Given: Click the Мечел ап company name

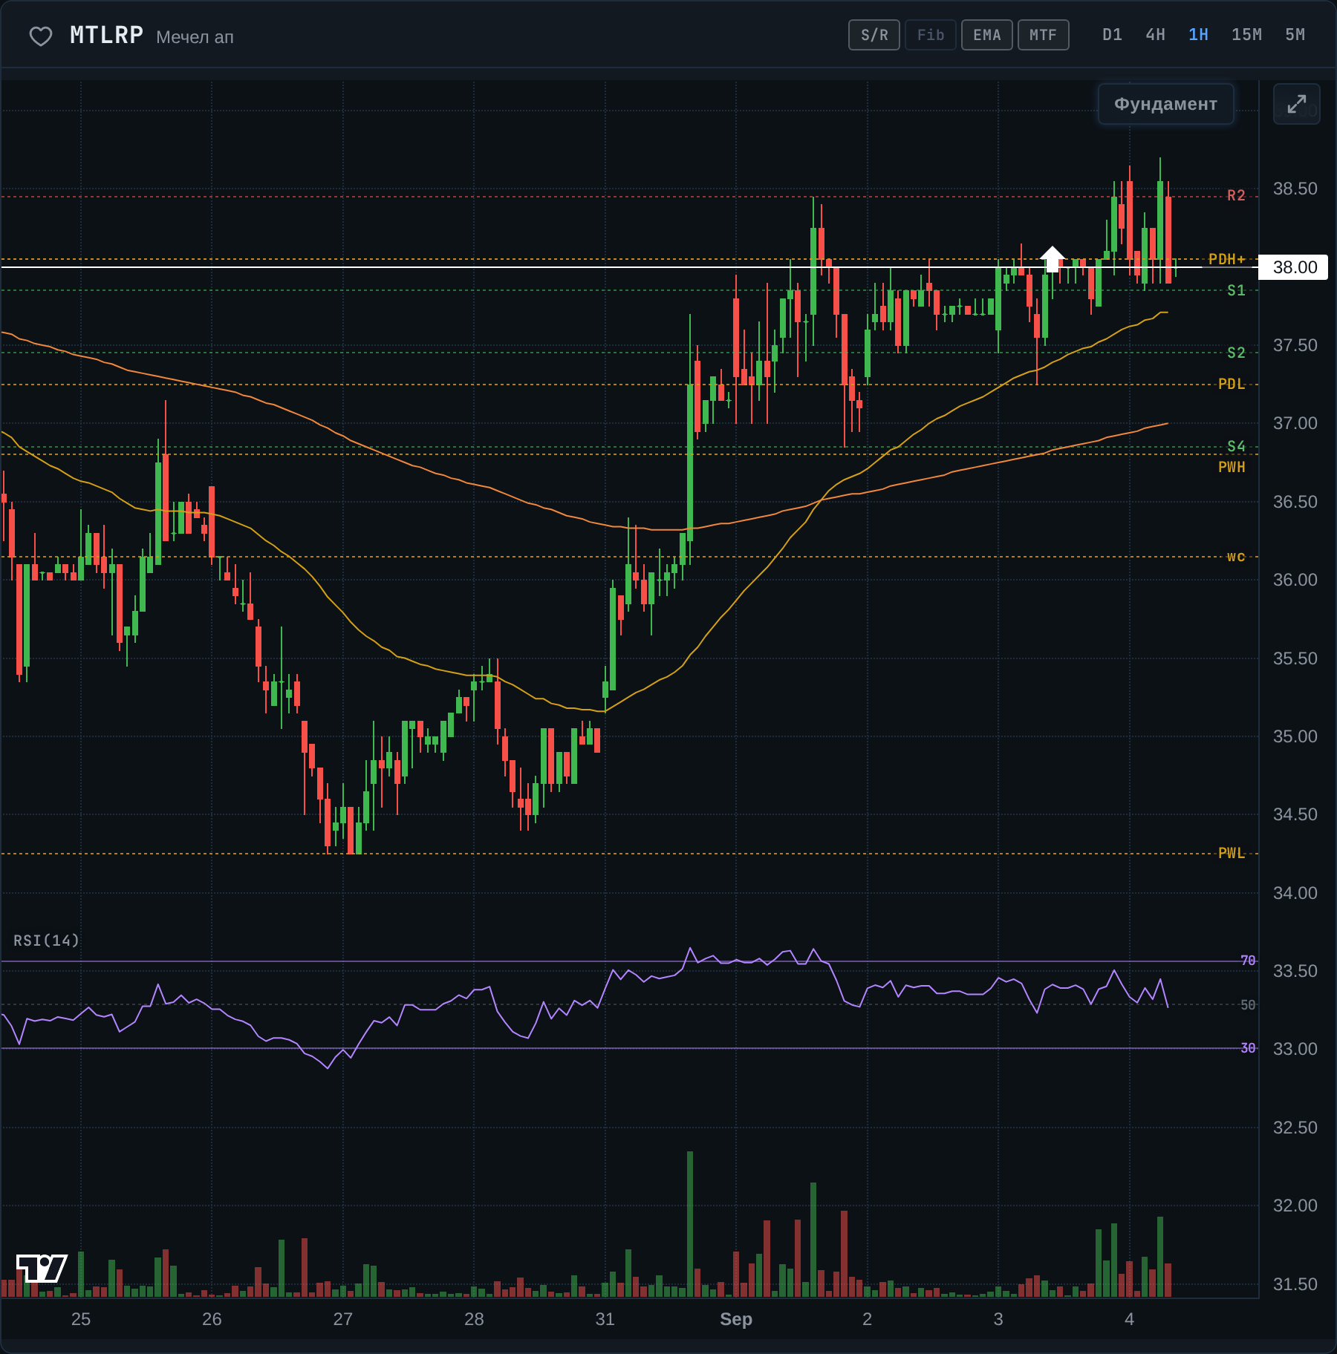Looking at the screenshot, I should coord(195,37).
